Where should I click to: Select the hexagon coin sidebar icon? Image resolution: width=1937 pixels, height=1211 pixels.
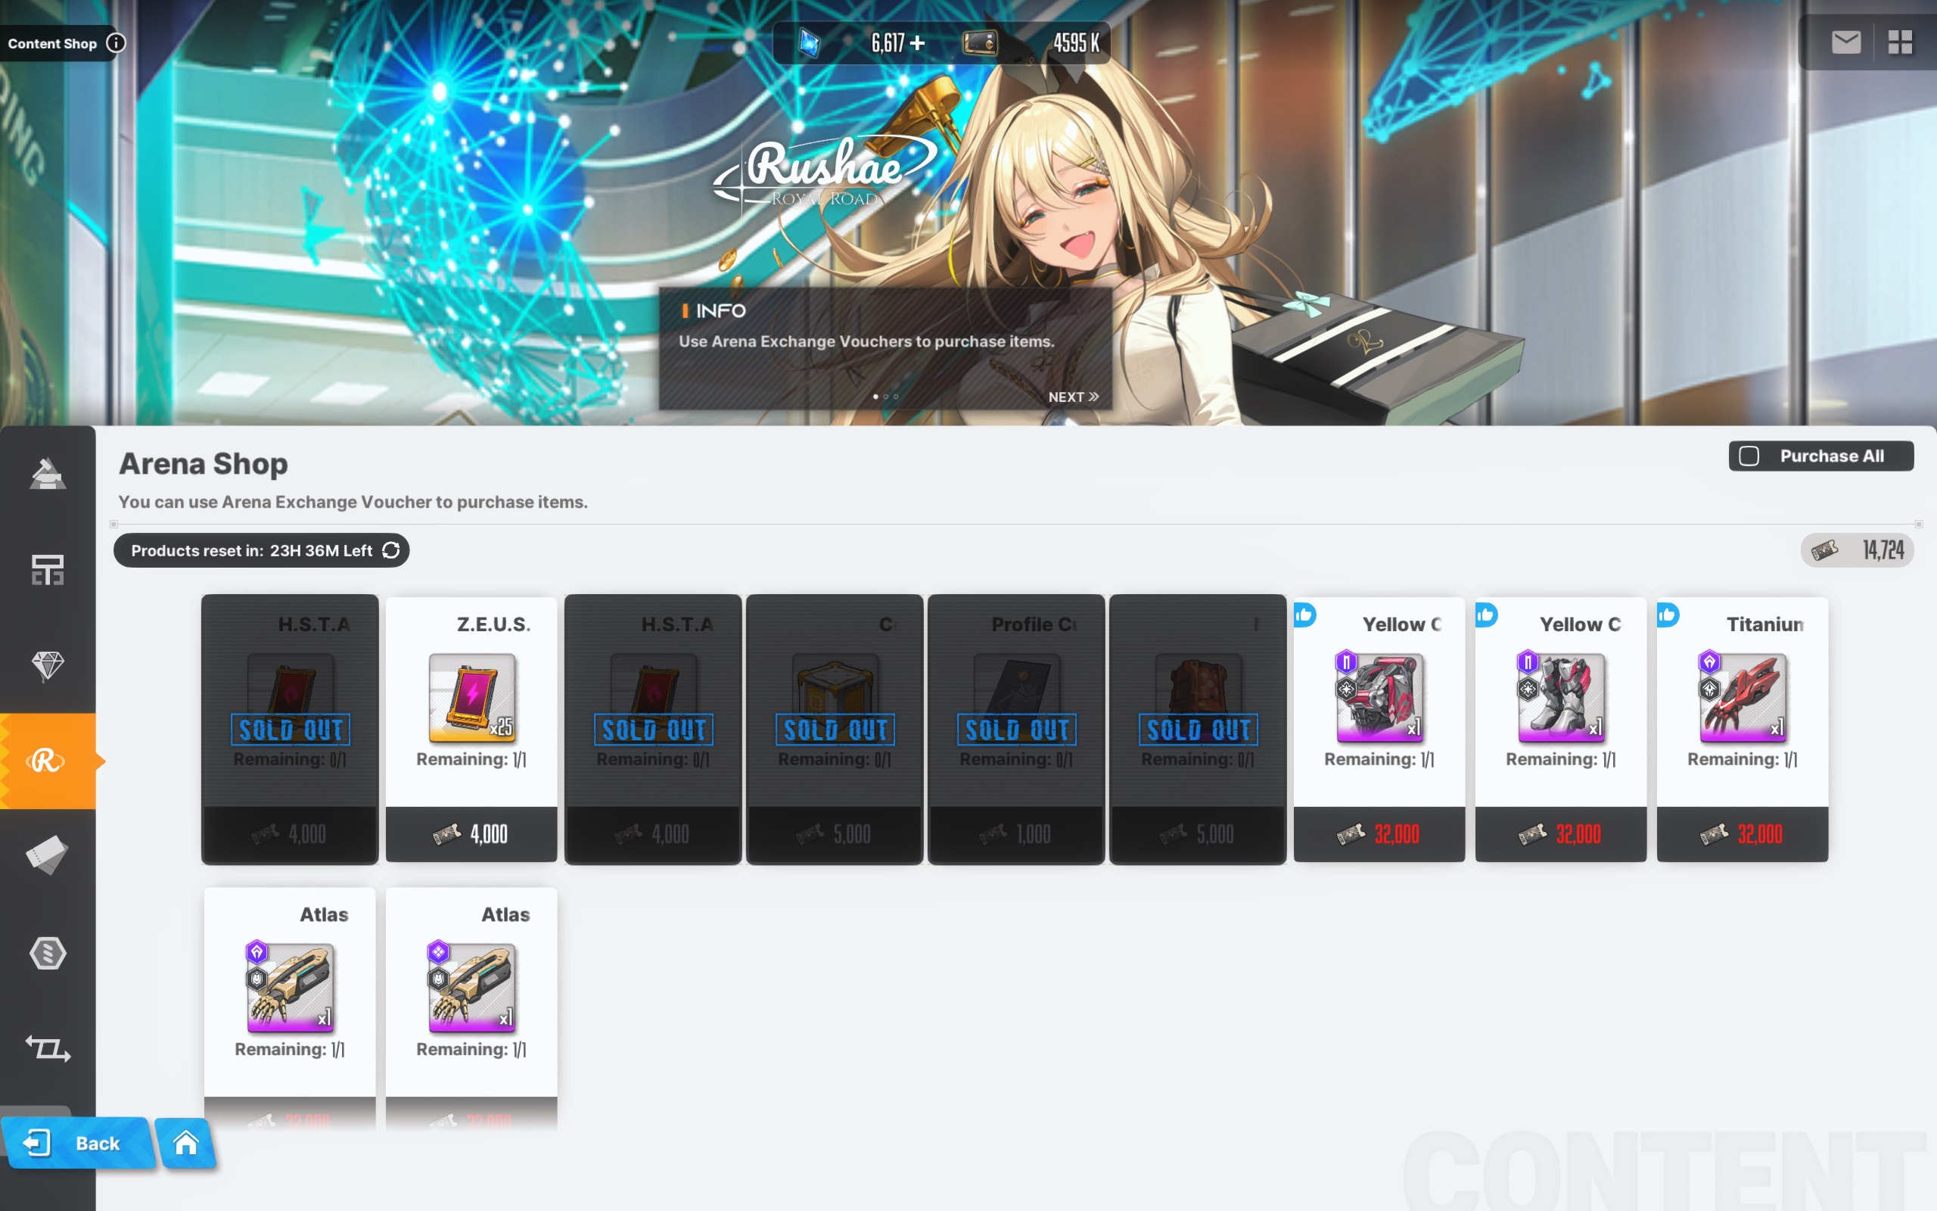[x=47, y=952]
